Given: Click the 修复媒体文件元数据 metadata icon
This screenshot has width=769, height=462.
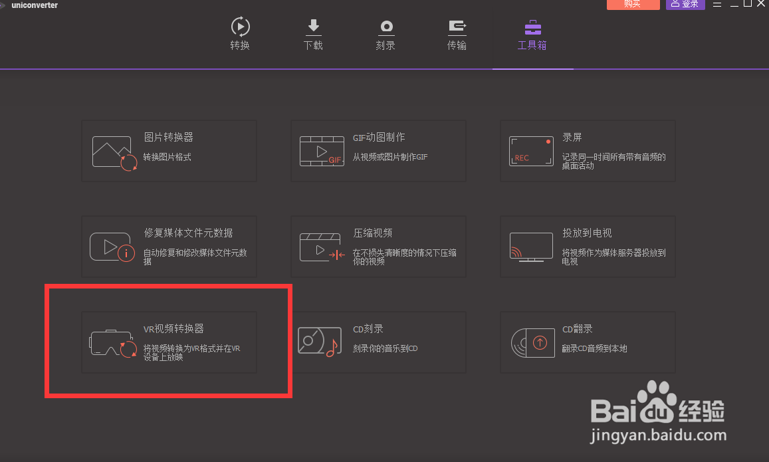Looking at the screenshot, I should 112,247.
